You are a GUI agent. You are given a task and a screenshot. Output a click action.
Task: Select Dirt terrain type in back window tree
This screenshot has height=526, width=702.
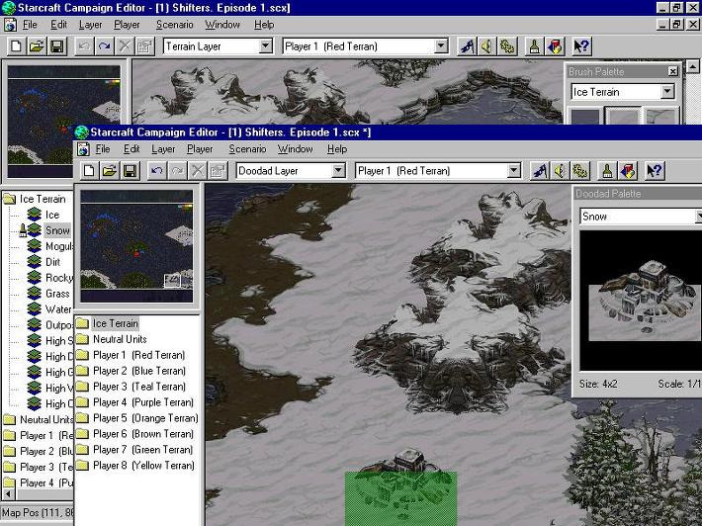coord(52,262)
